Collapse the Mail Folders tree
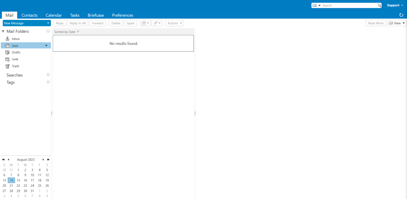Screen dimensions: 407x199 click(3, 31)
